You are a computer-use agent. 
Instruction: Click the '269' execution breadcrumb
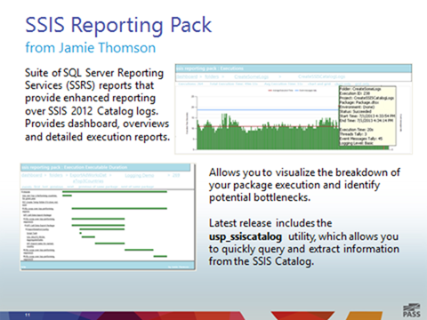pyautogui.click(x=176, y=175)
